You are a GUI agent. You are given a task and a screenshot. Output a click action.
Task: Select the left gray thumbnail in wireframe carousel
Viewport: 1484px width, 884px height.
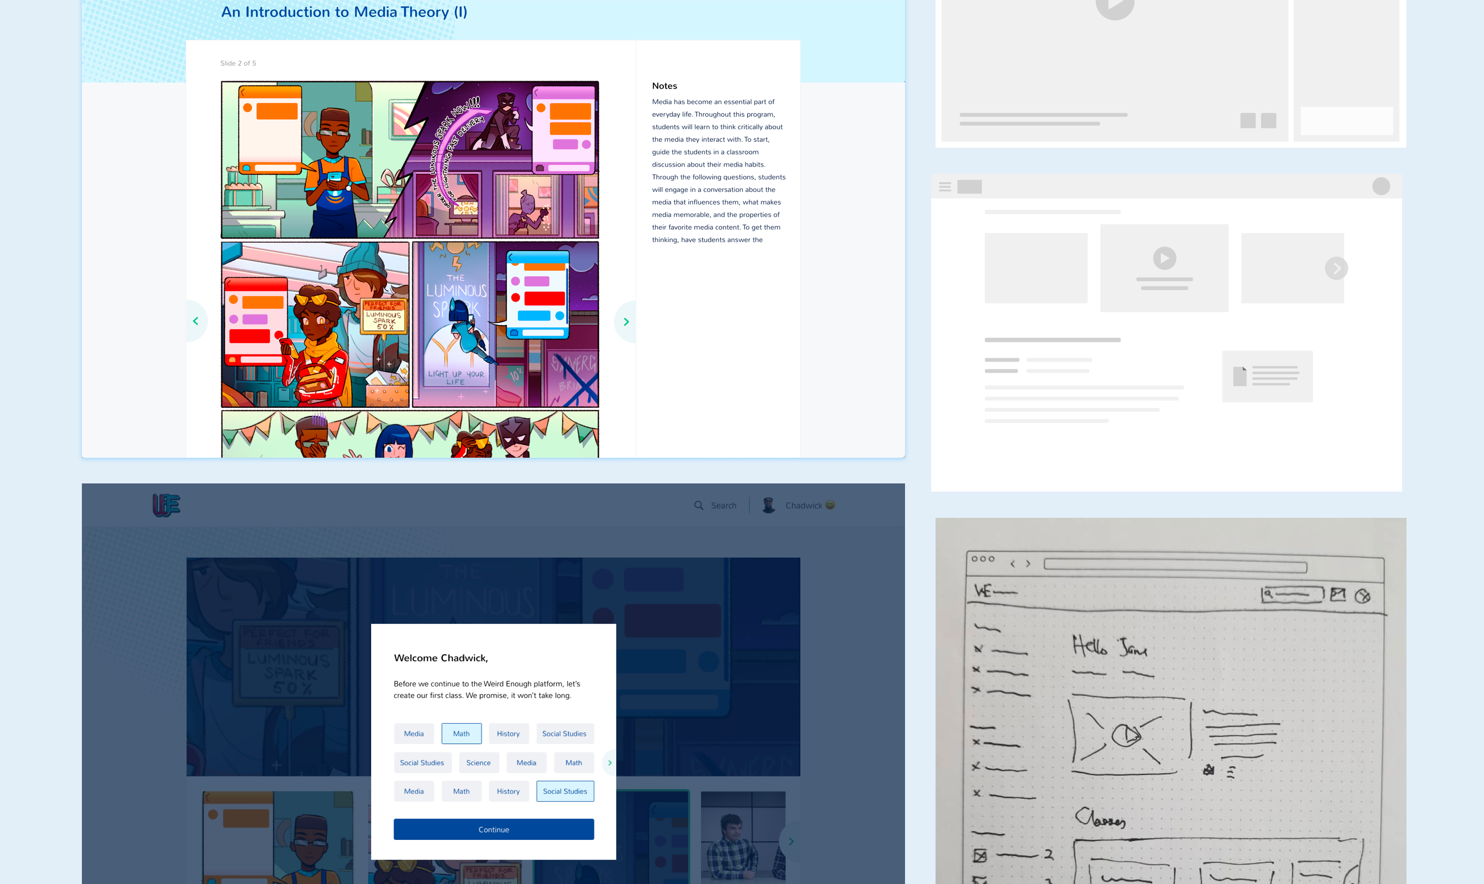tap(1035, 267)
